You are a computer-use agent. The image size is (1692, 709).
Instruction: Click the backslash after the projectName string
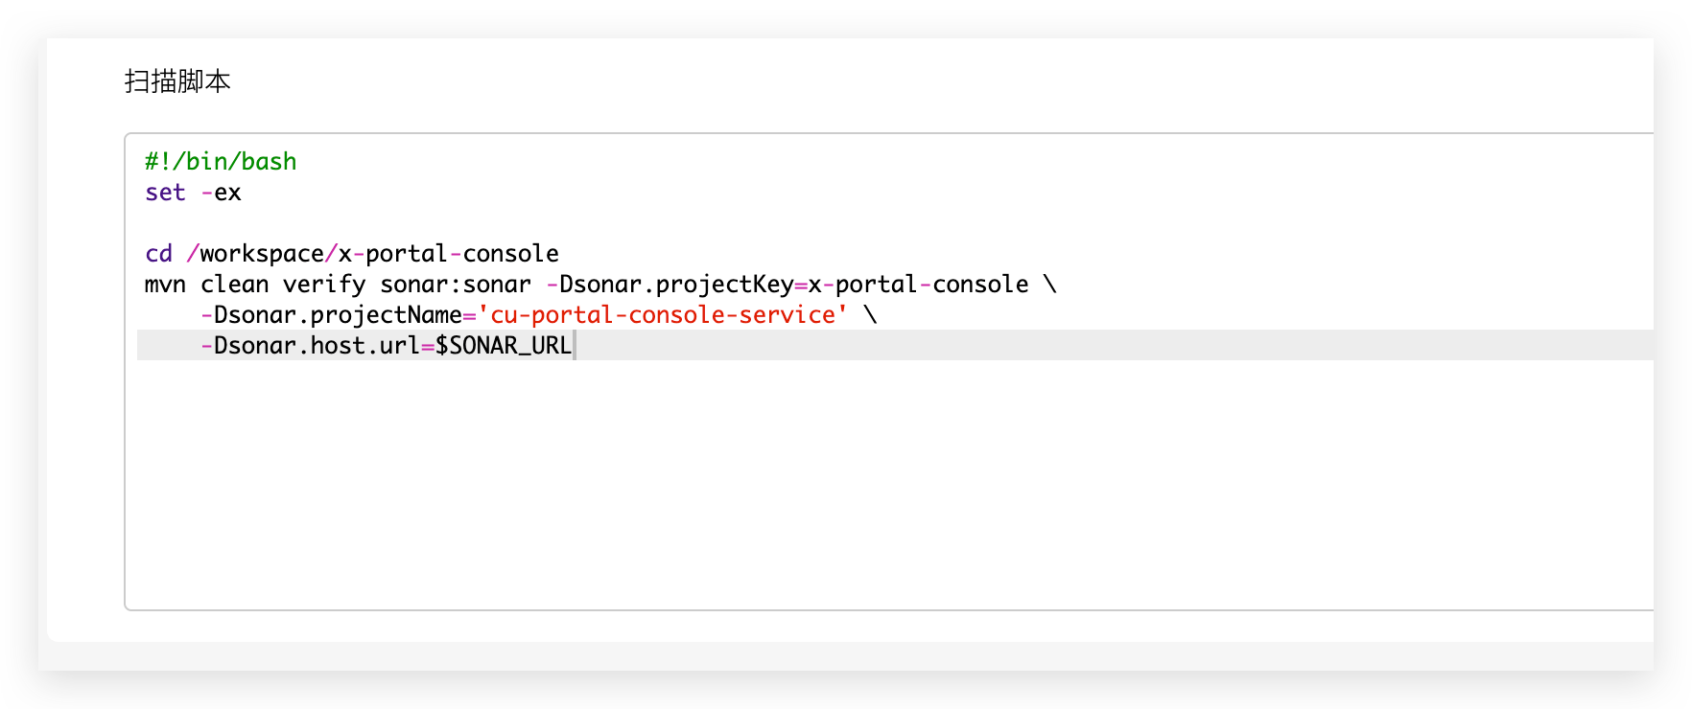[870, 315]
